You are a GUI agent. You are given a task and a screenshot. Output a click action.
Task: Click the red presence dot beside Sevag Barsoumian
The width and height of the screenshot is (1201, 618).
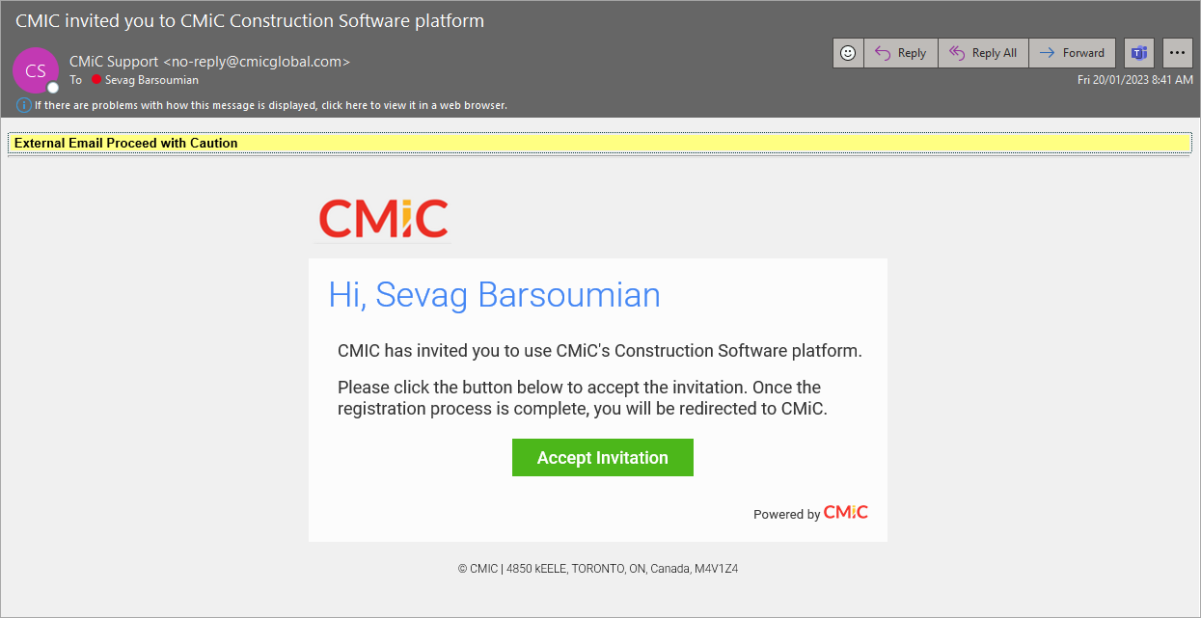[97, 80]
